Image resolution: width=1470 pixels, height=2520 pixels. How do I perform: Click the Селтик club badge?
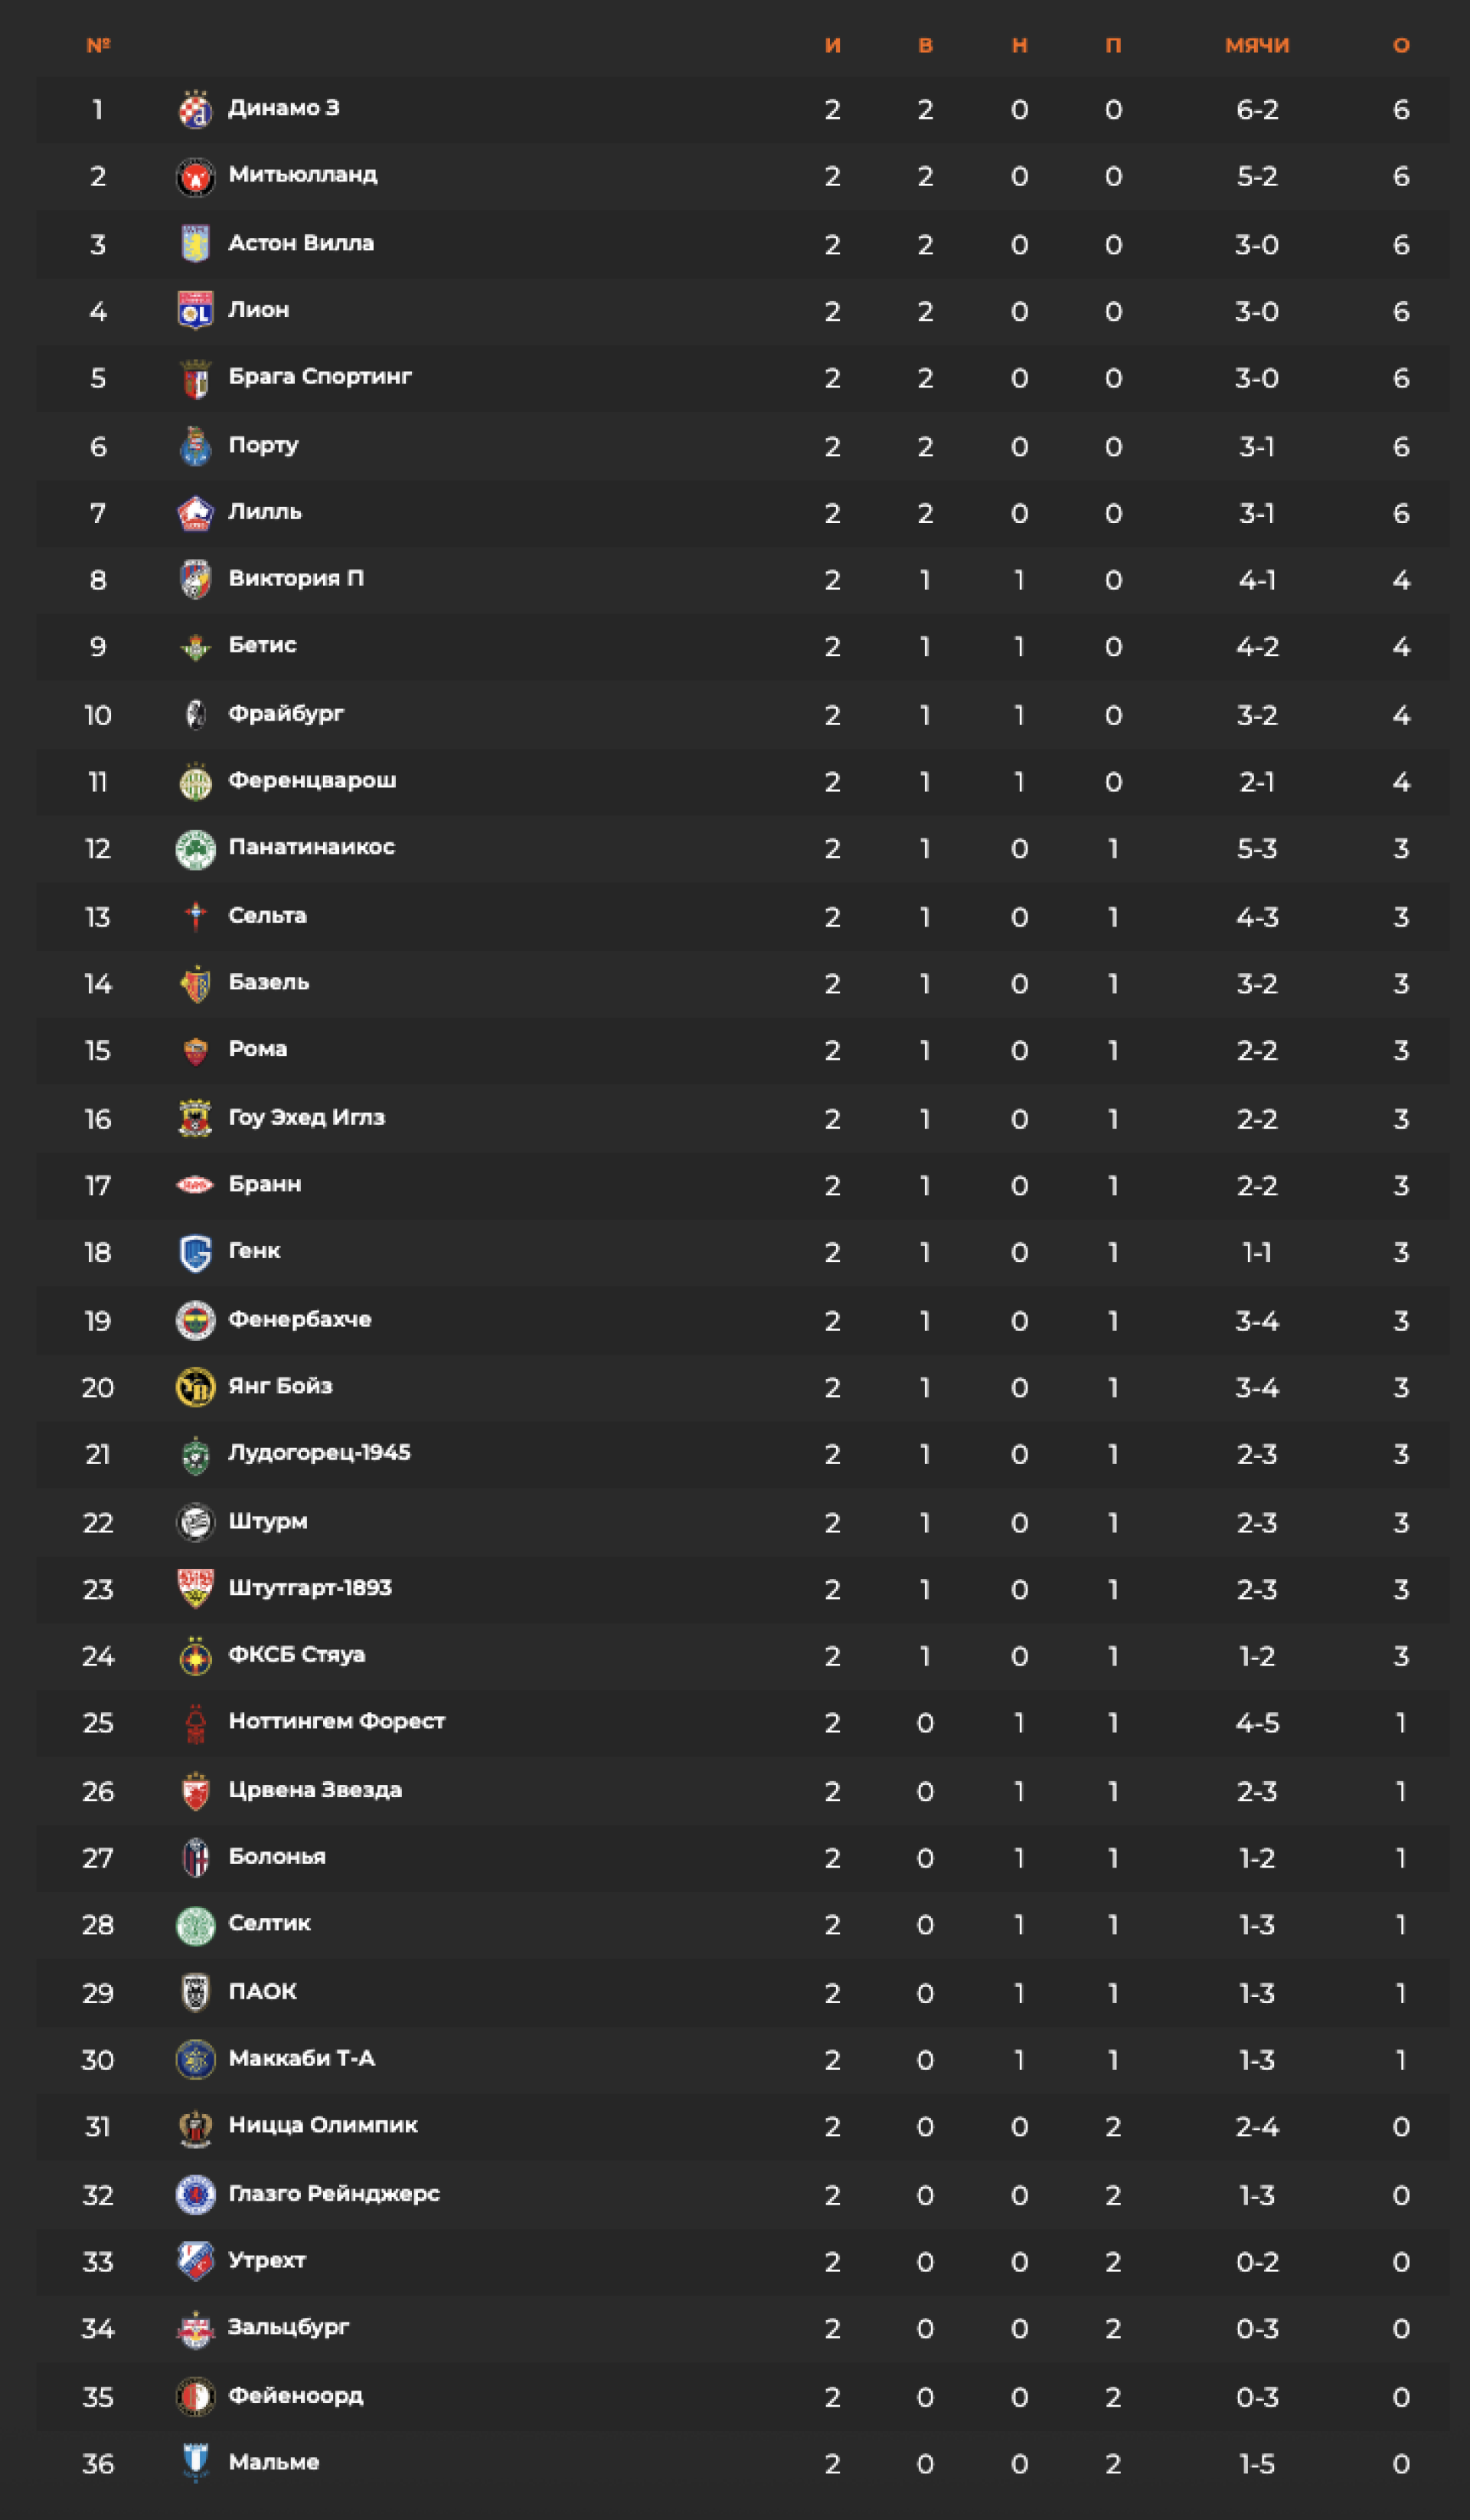(x=195, y=1925)
